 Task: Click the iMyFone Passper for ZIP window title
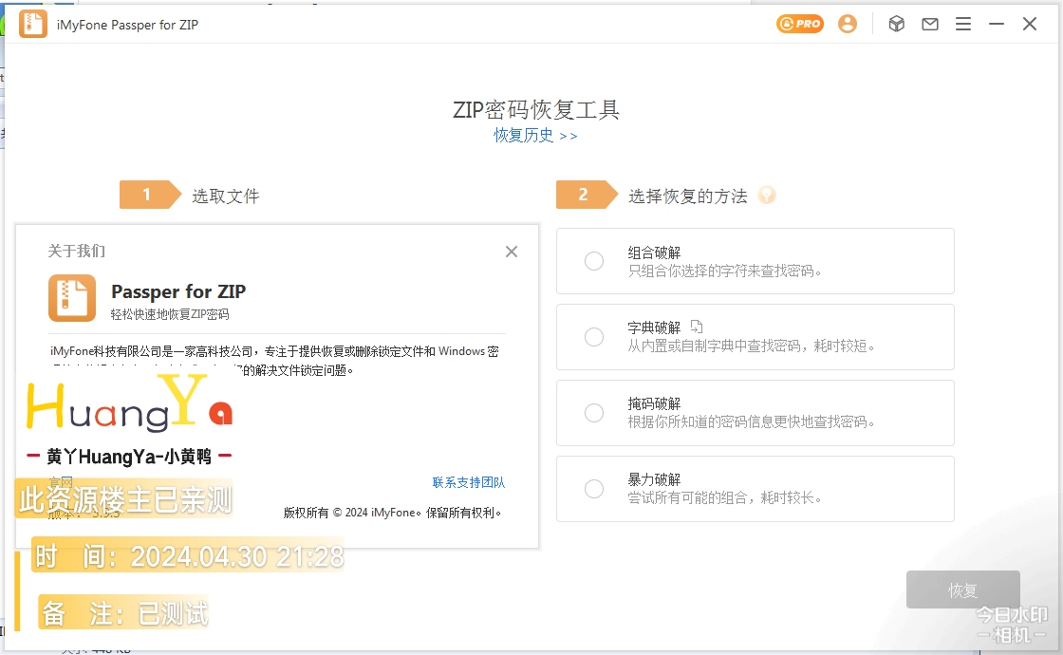click(127, 25)
